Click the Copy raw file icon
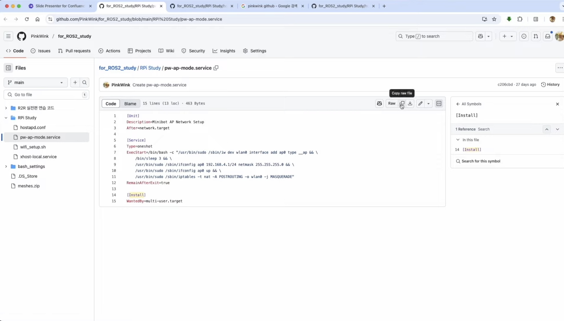This screenshot has width=564, height=321. click(x=402, y=103)
